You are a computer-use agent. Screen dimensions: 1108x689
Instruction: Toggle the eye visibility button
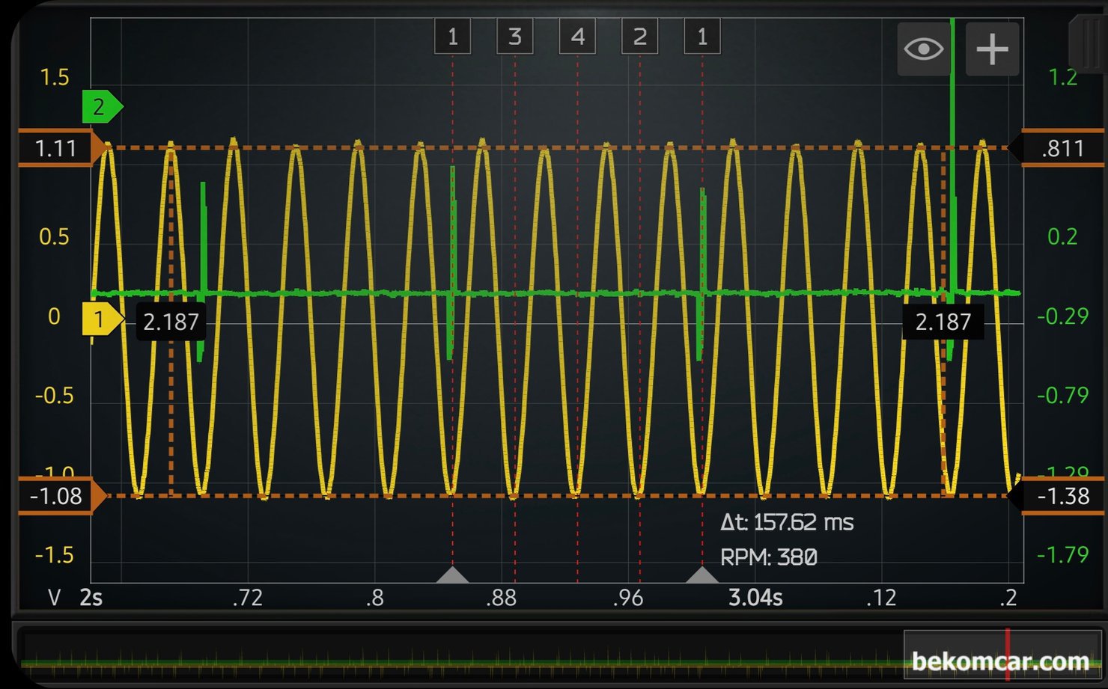[923, 49]
